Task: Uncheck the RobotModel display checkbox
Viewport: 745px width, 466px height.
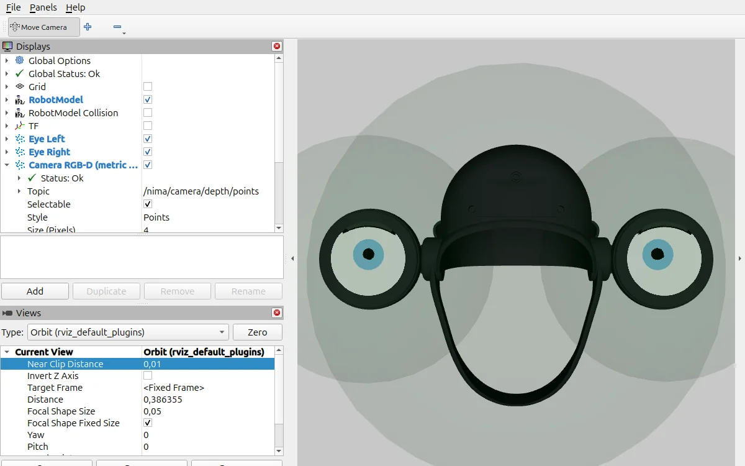Action: click(x=148, y=99)
